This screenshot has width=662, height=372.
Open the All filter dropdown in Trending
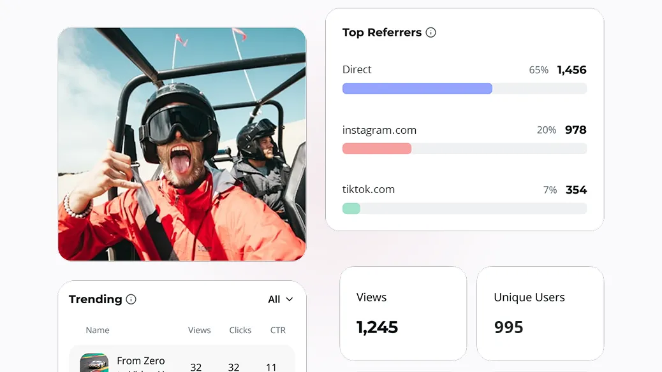tap(279, 299)
